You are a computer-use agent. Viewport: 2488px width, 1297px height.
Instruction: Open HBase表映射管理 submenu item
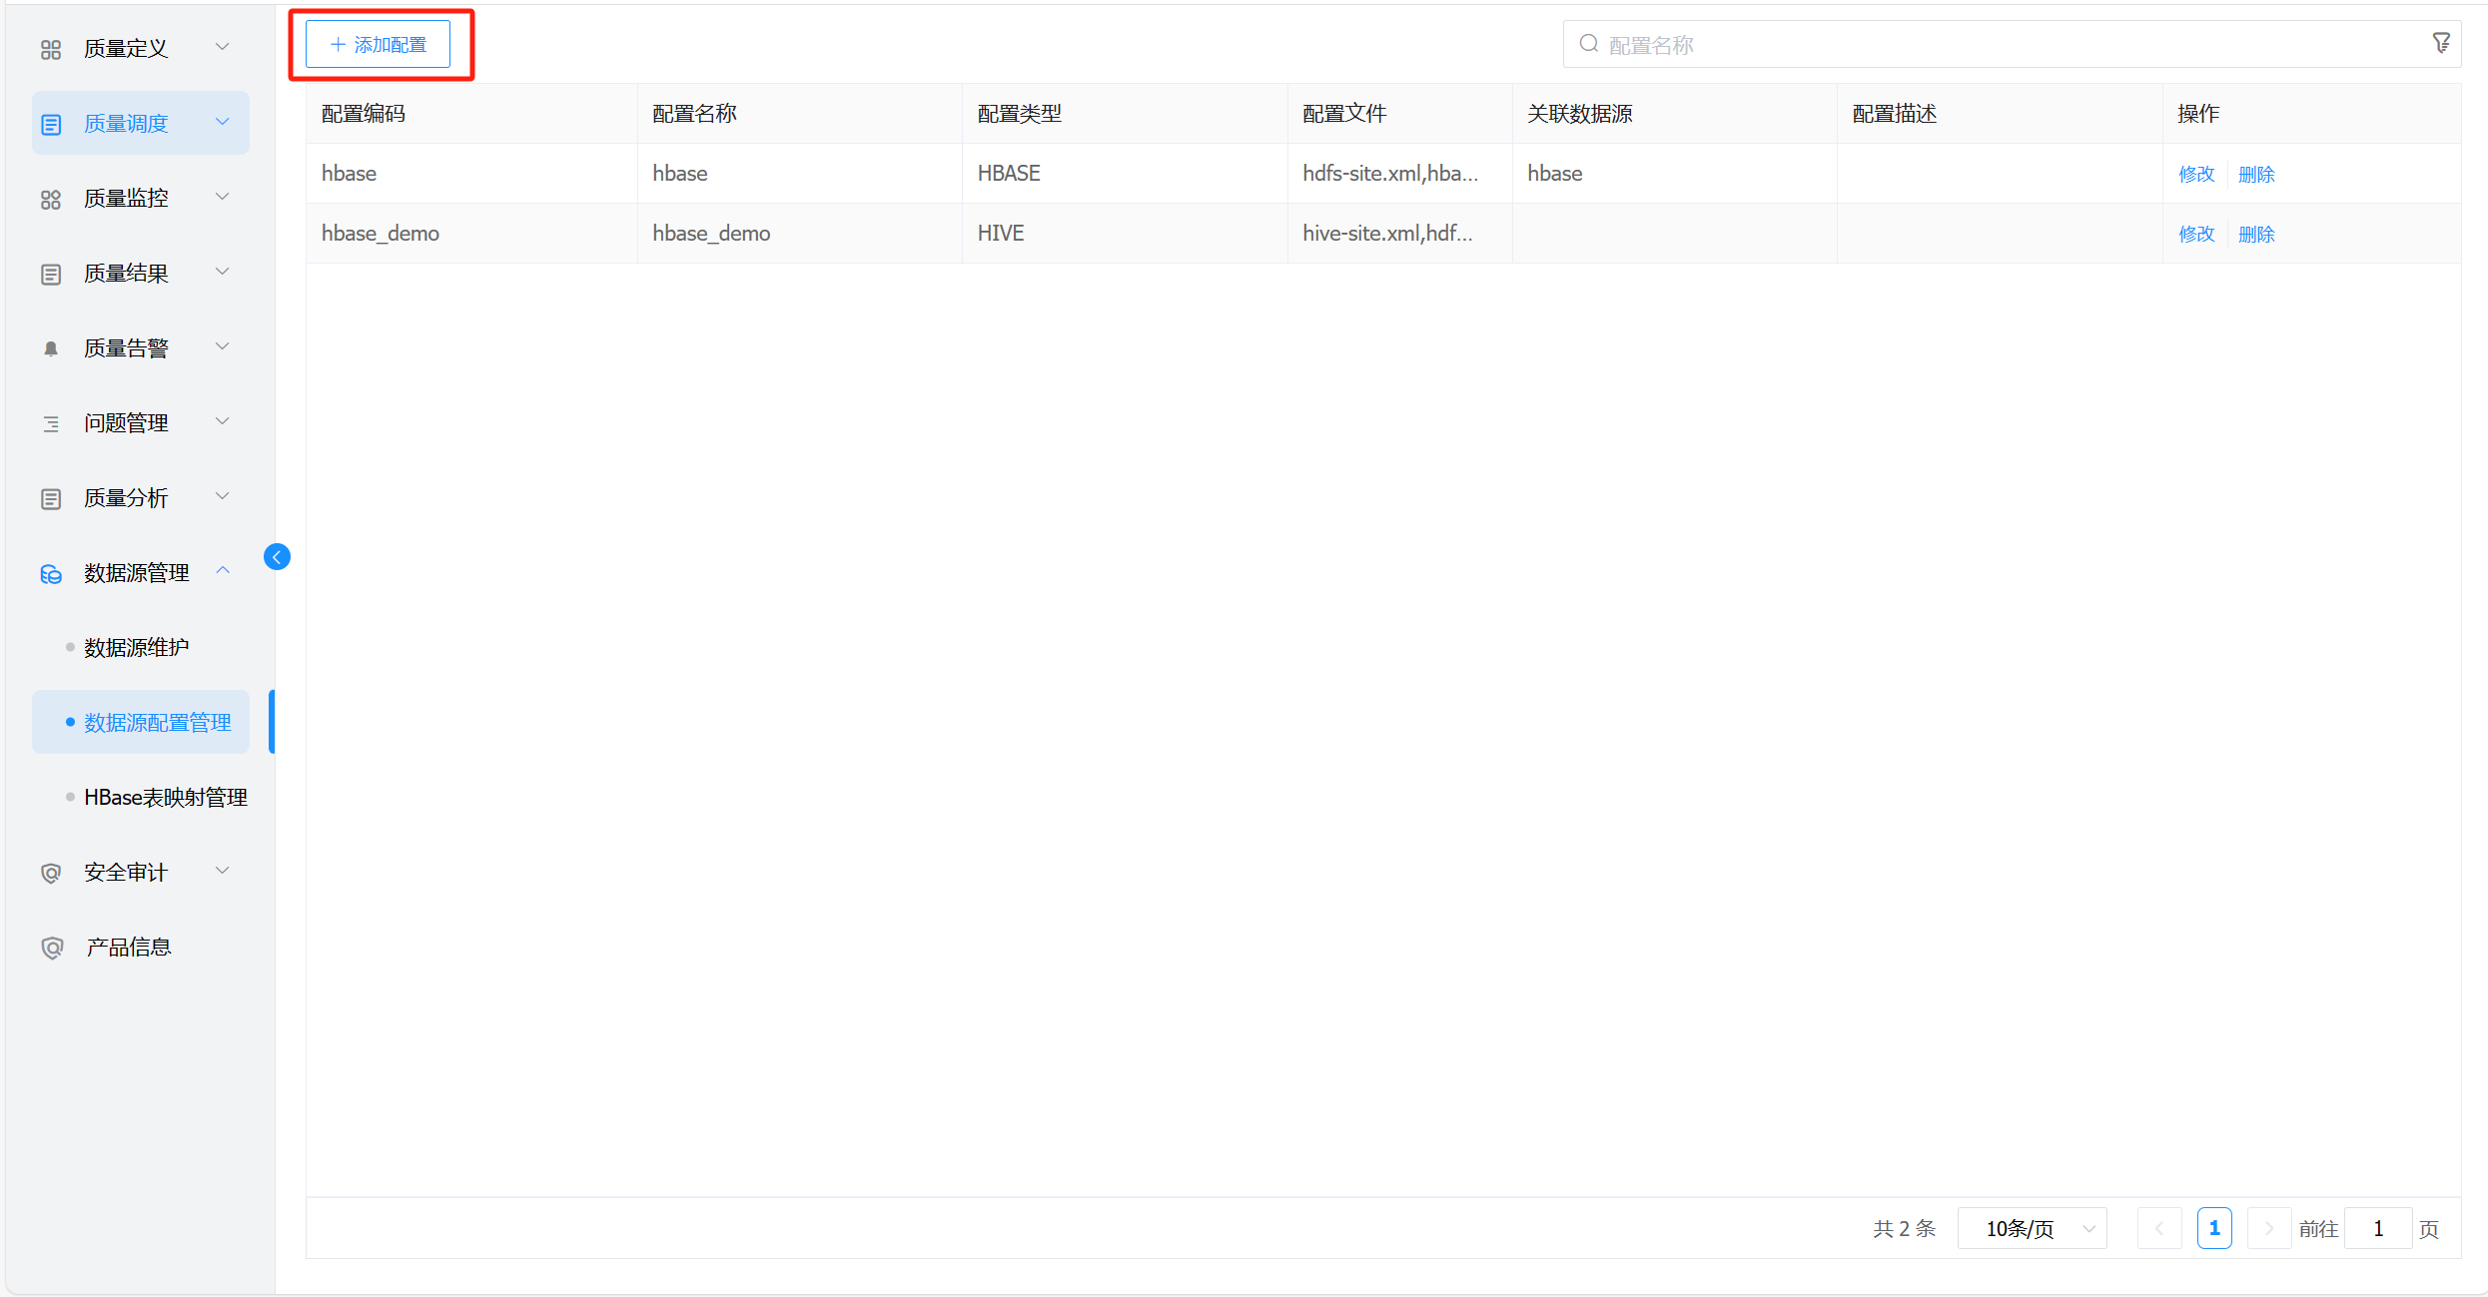click(166, 797)
